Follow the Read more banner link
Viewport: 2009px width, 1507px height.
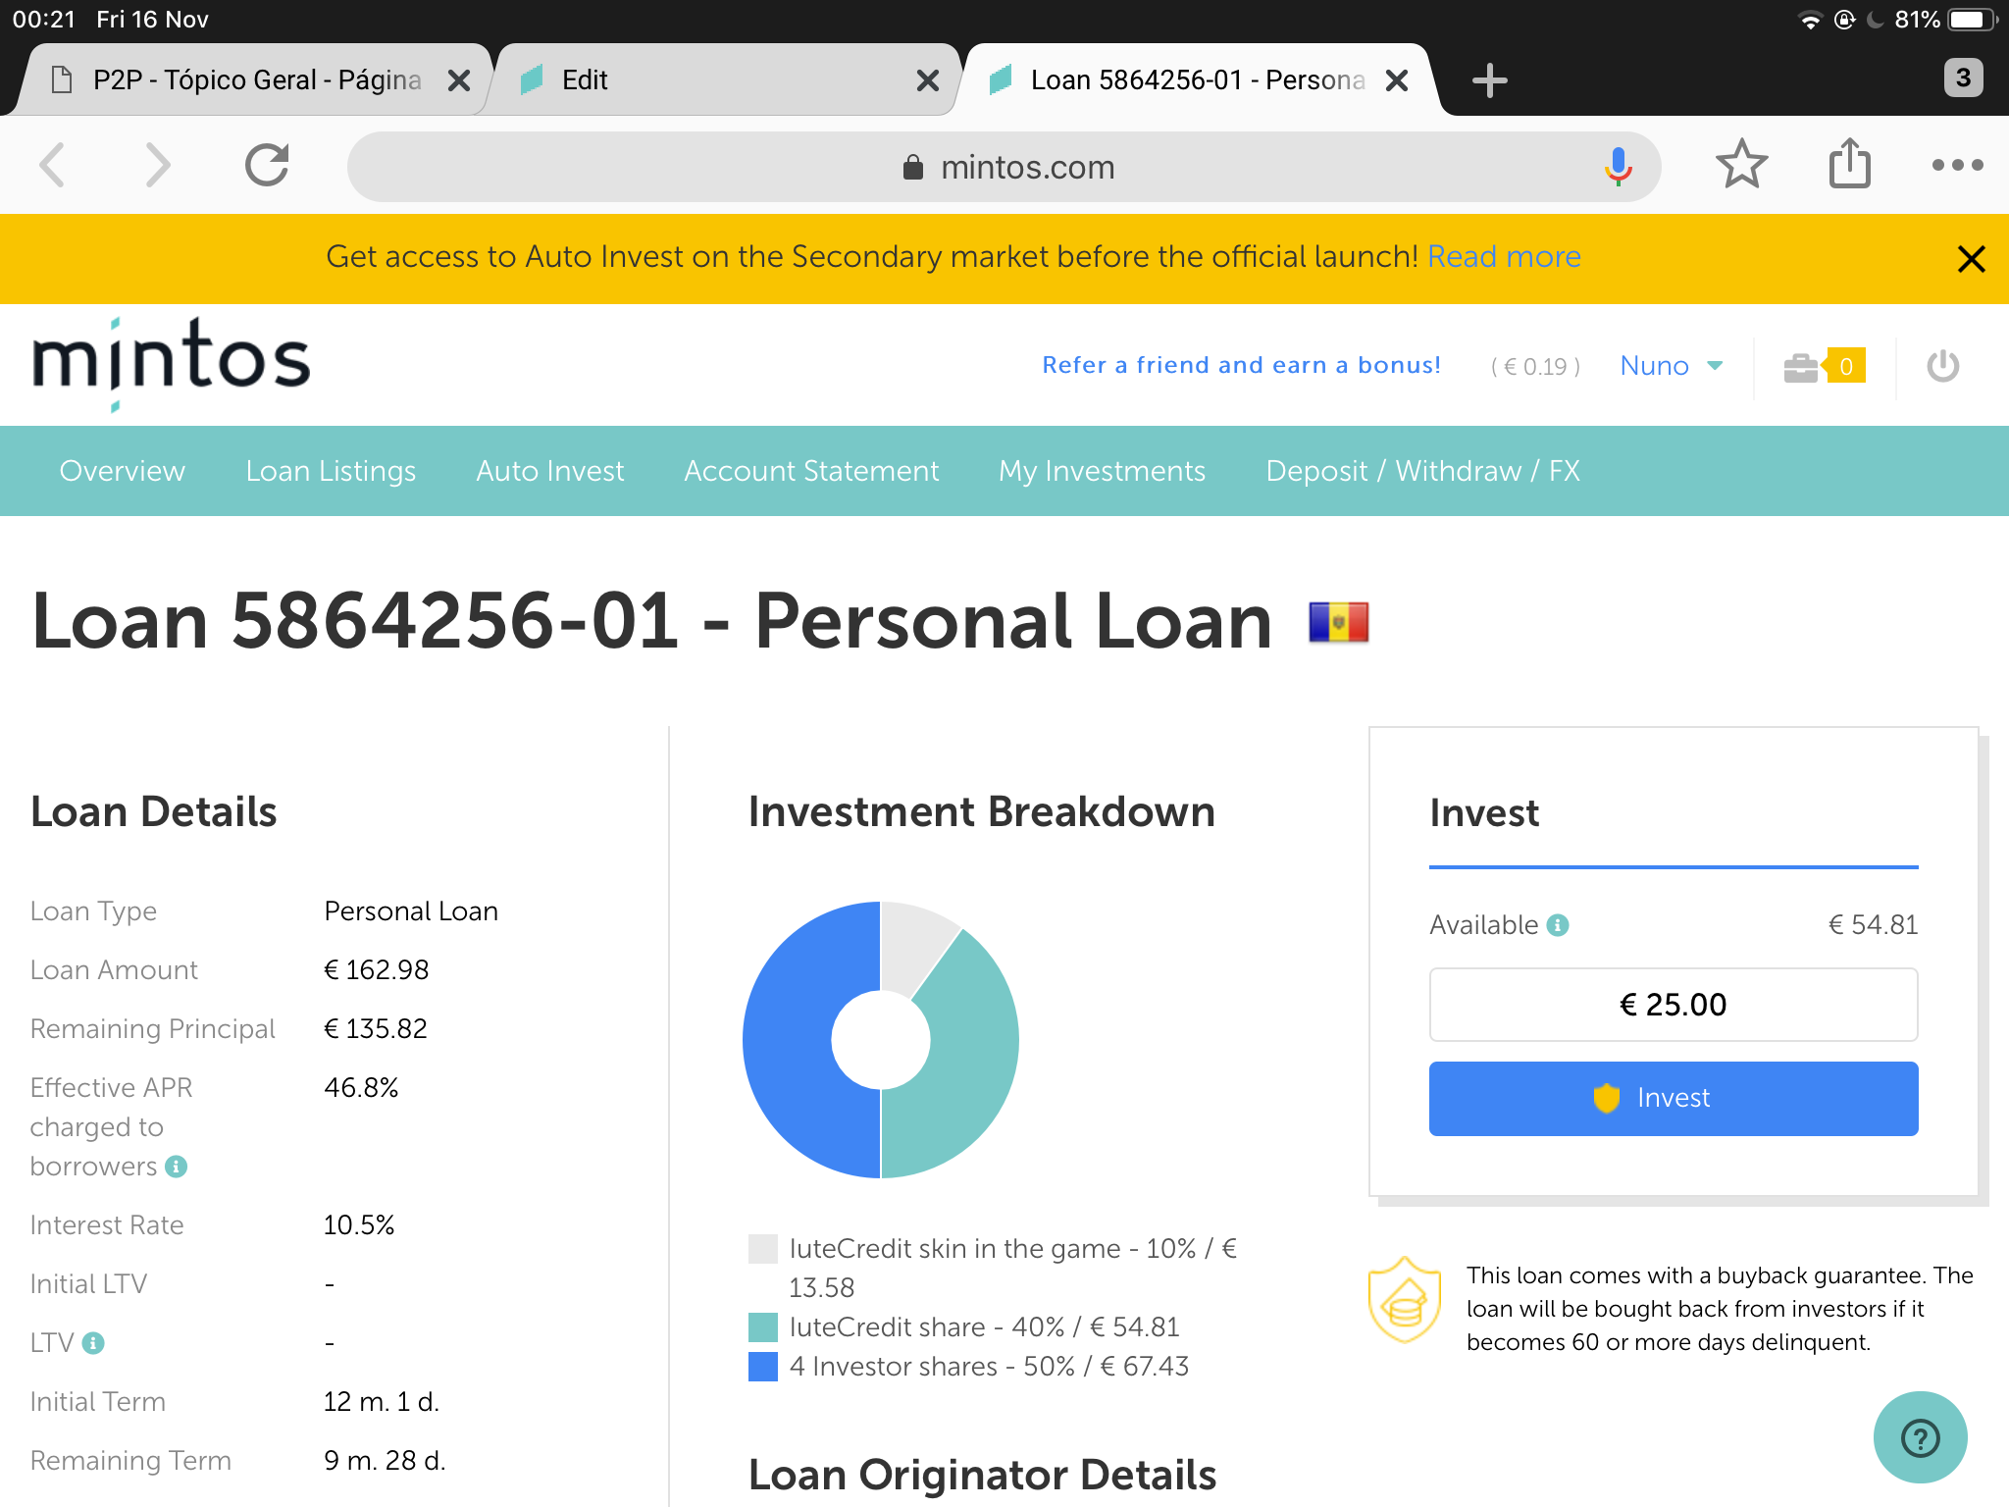1504,257
